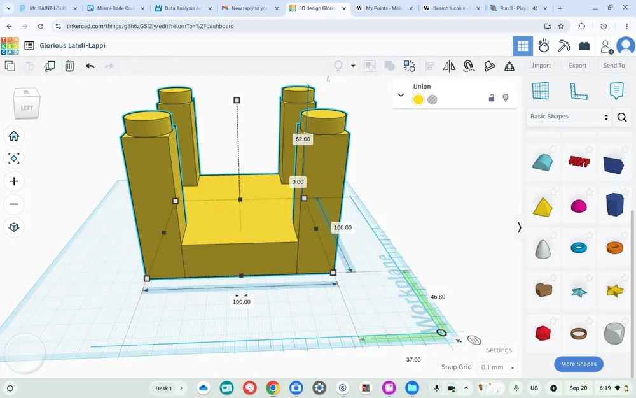Search shapes with magnifier icon
The width and height of the screenshot is (636, 398).
coord(622,117)
